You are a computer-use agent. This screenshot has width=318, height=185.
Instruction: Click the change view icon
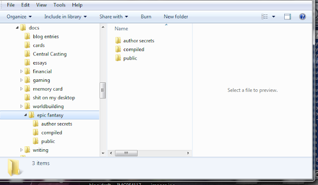[x=264, y=16]
